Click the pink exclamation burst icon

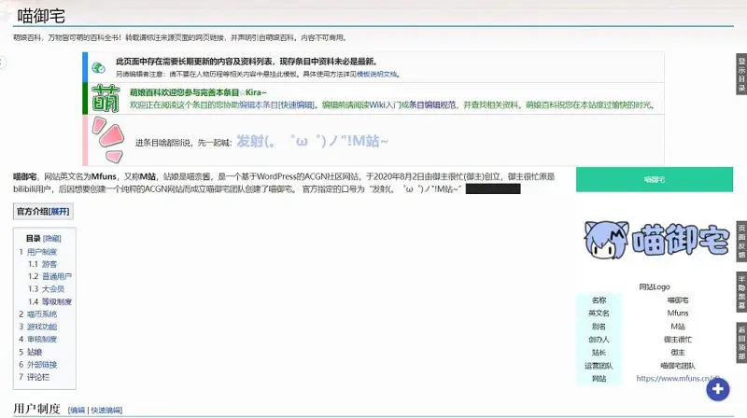[108, 140]
